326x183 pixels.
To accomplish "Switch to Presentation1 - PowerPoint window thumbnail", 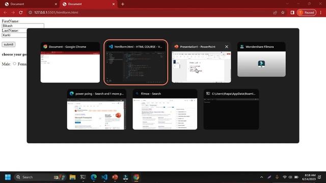I will (x=201, y=63).
